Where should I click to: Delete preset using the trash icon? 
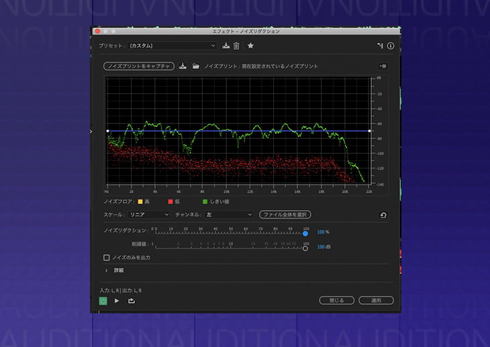pyautogui.click(x=236, y=46)
